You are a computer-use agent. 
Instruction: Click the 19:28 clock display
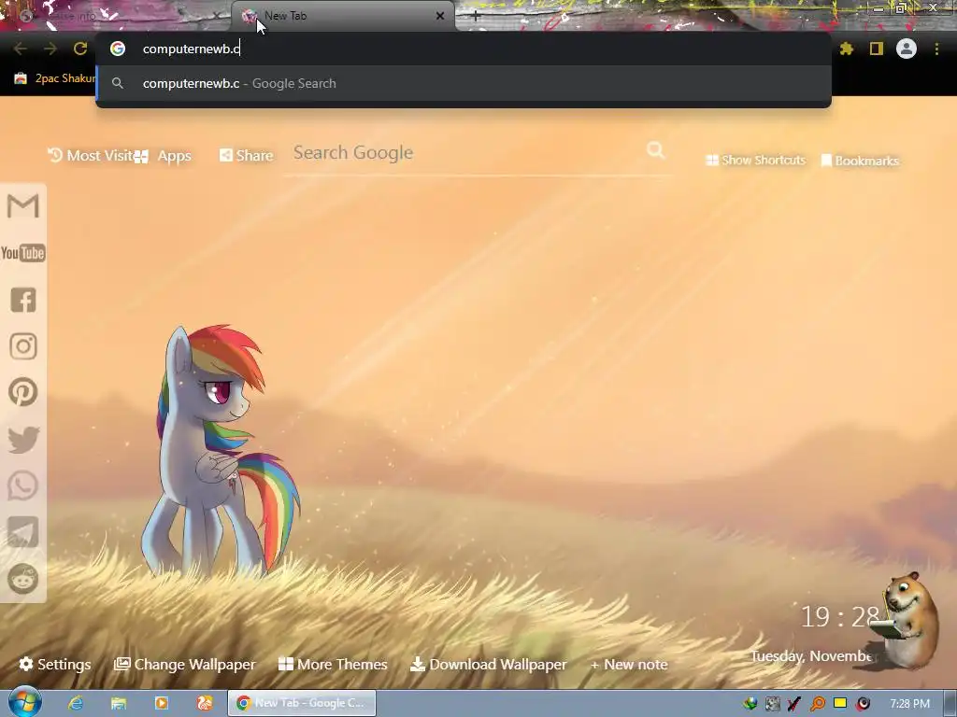coord(840,617)
